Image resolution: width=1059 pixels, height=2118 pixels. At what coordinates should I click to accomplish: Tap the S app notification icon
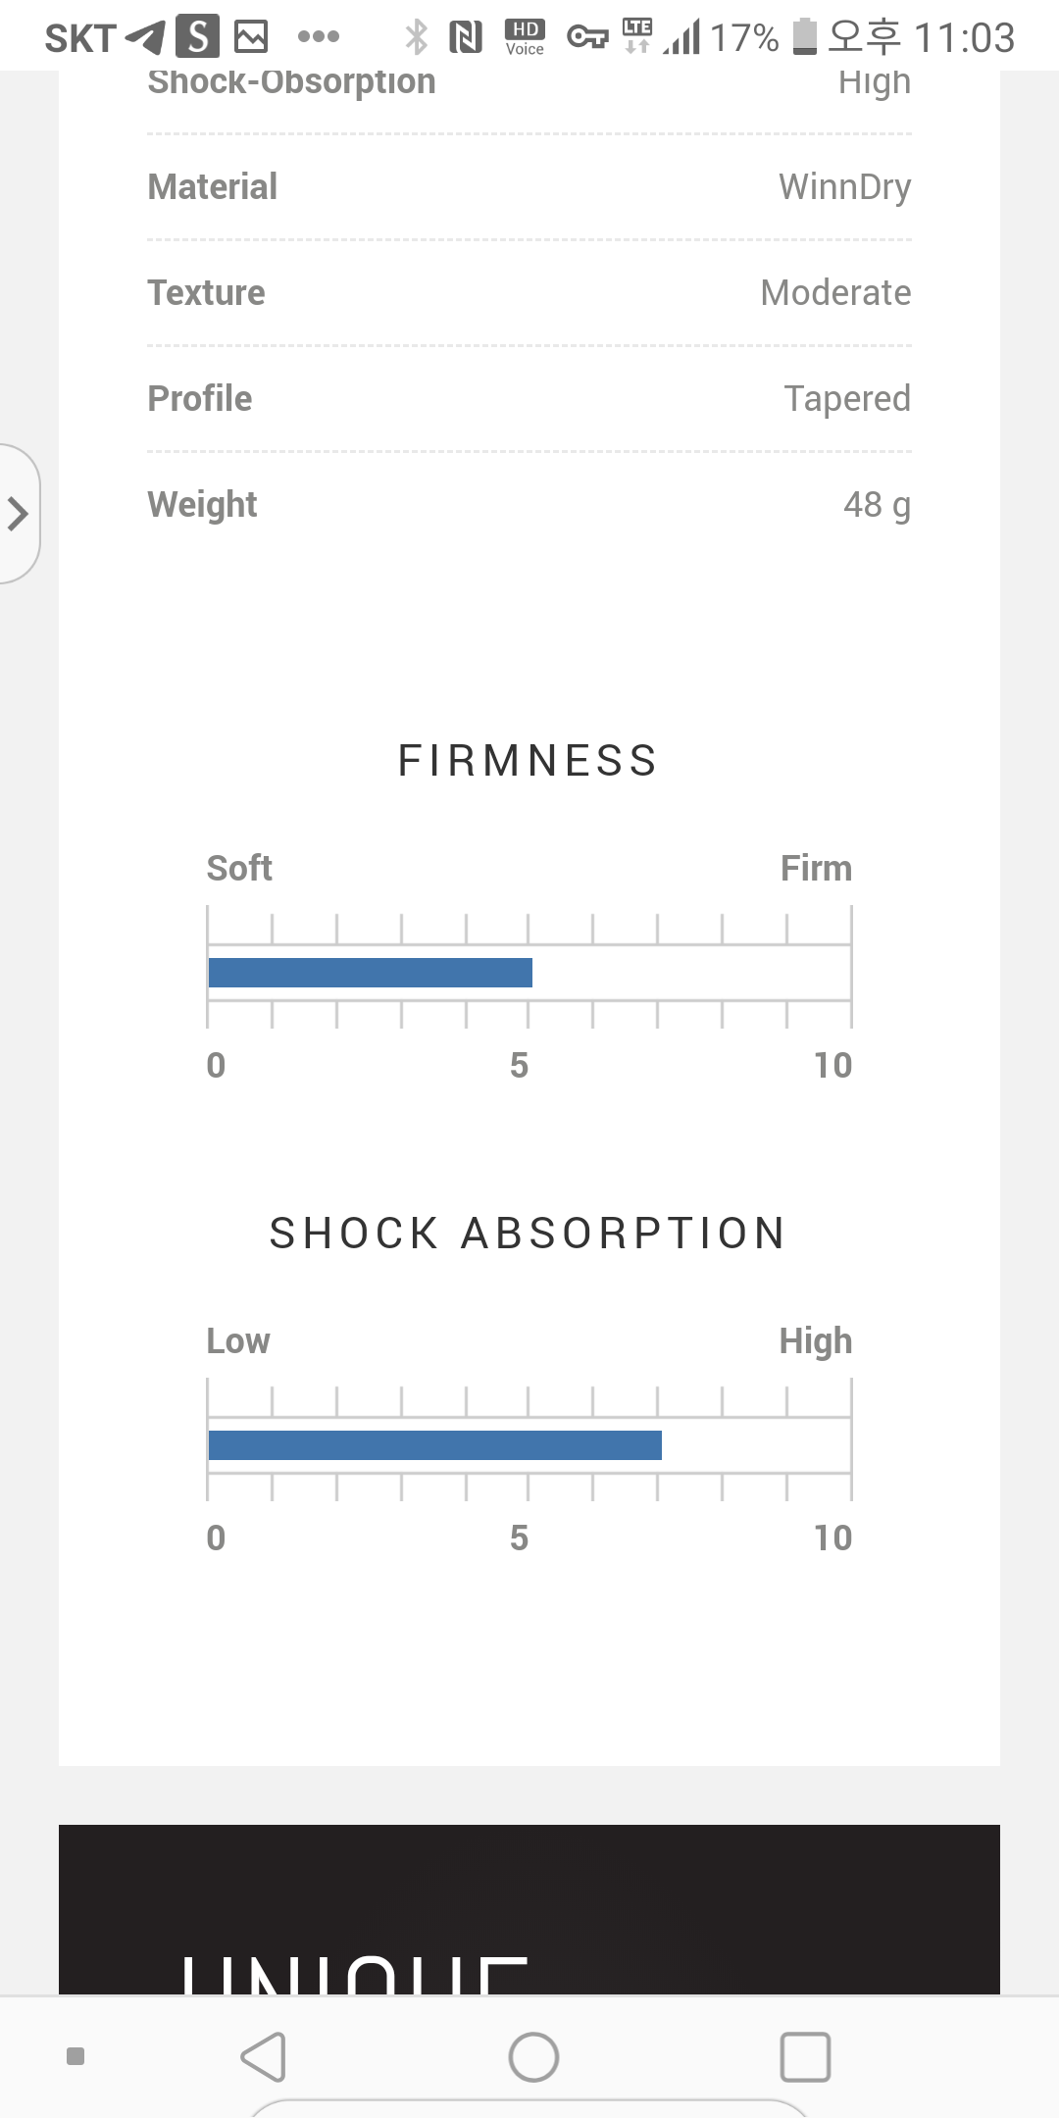198,37
